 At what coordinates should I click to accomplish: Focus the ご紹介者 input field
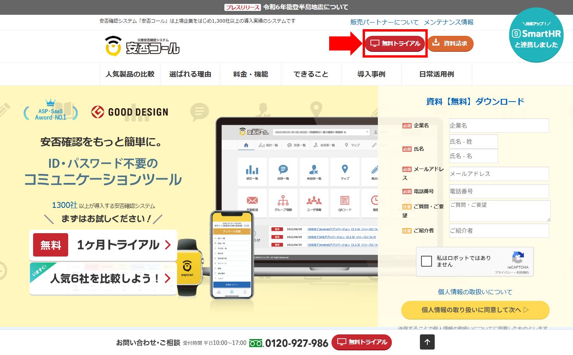point(499,231)
